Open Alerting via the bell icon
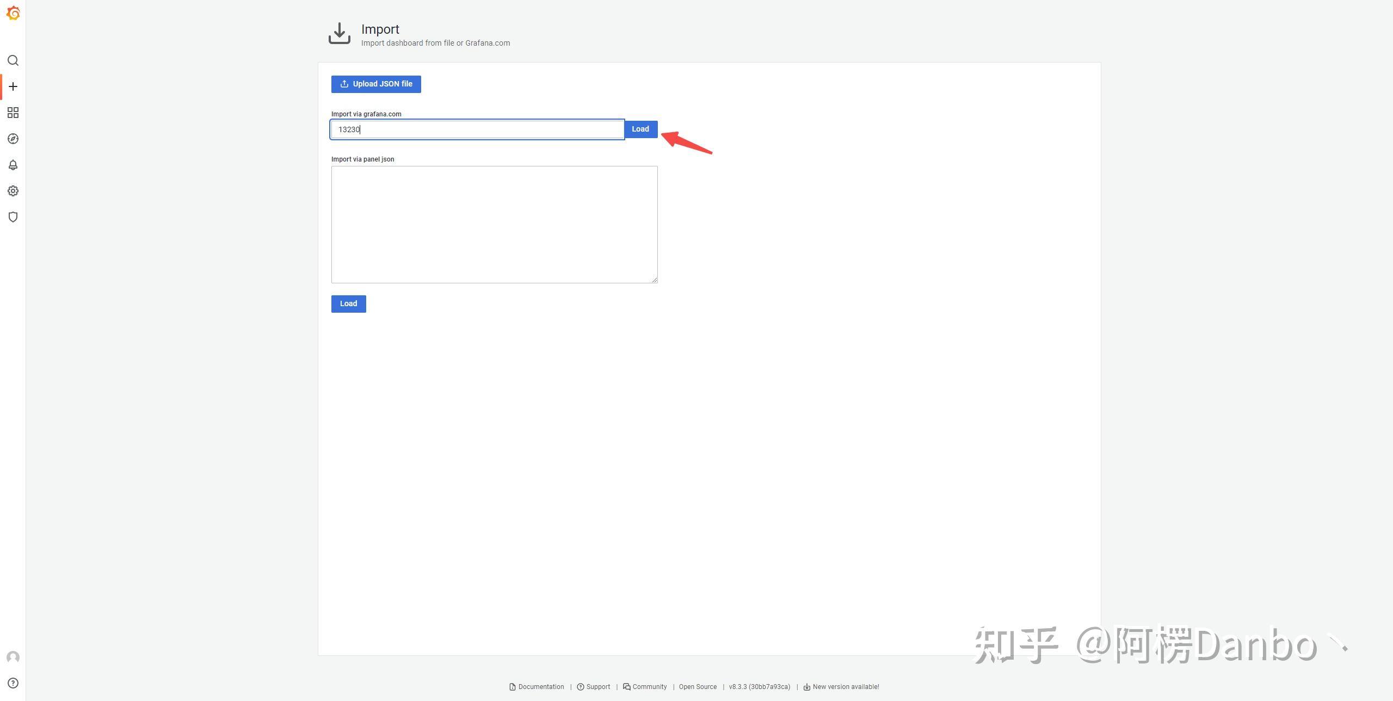 coord(13,165)
